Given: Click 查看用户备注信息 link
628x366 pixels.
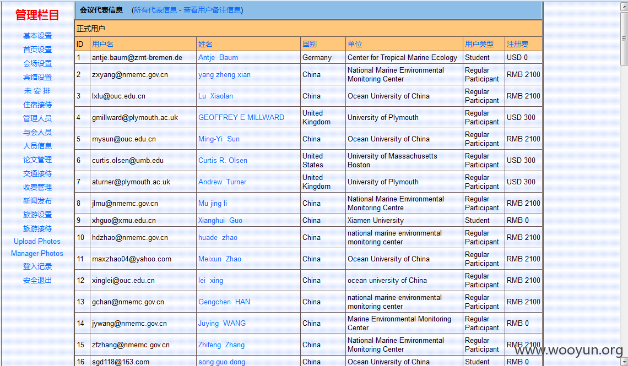Looking at the screenshot, I should (x=212, y=10).
